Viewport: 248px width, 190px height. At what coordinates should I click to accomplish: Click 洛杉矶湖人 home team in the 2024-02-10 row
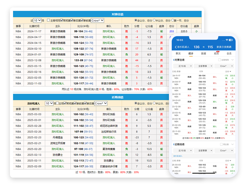coord(58,49)
